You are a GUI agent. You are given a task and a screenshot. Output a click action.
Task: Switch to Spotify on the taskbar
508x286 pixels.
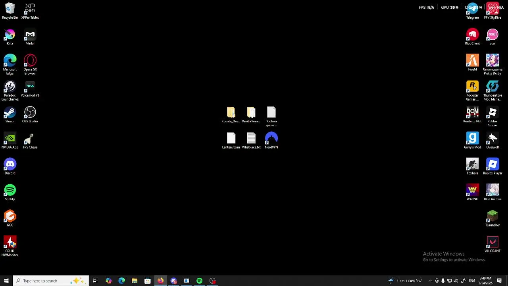point(200,281)
